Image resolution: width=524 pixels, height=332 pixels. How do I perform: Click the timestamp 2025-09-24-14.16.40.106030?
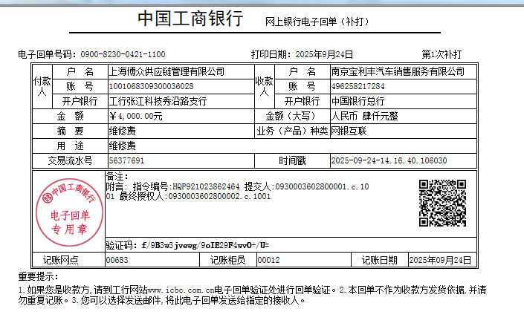point(389,160)
